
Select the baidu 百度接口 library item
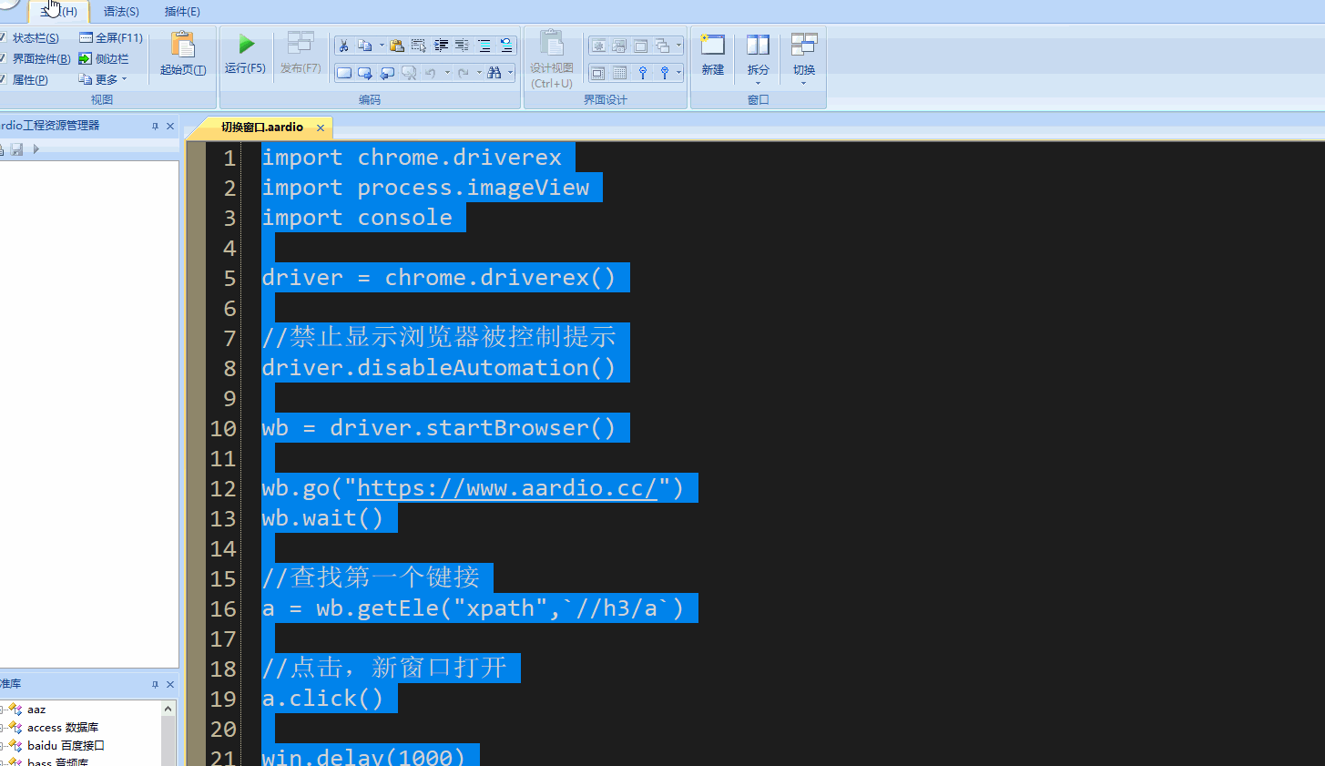pyautogui.click(x=66, y=745)
